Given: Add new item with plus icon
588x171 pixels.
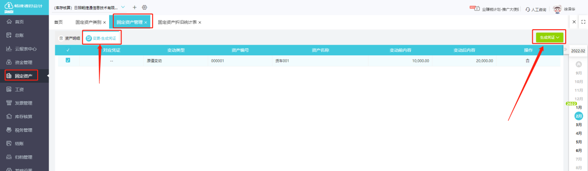Looking at the screenshot, I should [x=135, y=8].
